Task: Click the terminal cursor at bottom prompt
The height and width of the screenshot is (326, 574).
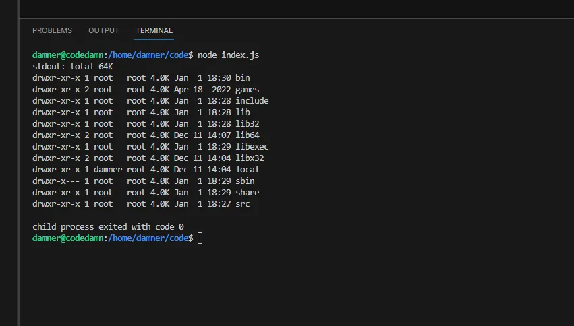Action: 200,238
